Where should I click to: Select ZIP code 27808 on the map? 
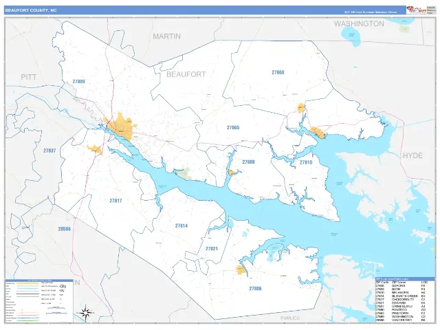point(248,162)
